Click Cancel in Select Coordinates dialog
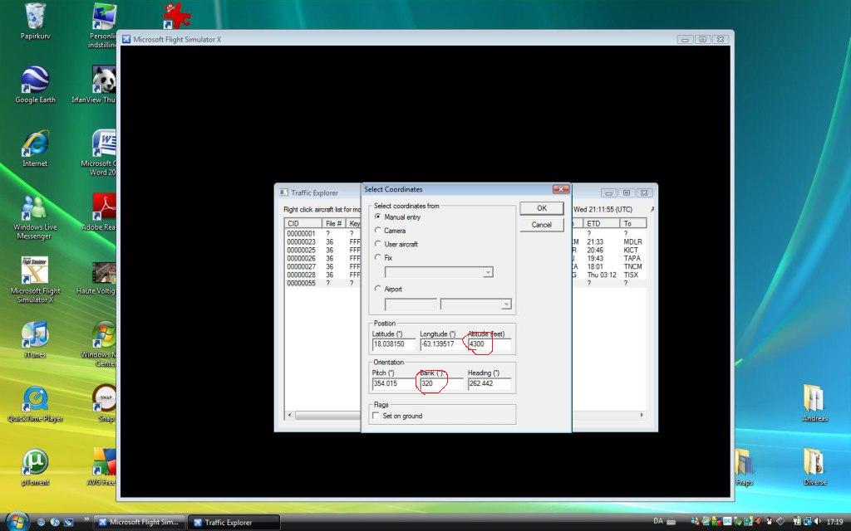 click(541, 225)
